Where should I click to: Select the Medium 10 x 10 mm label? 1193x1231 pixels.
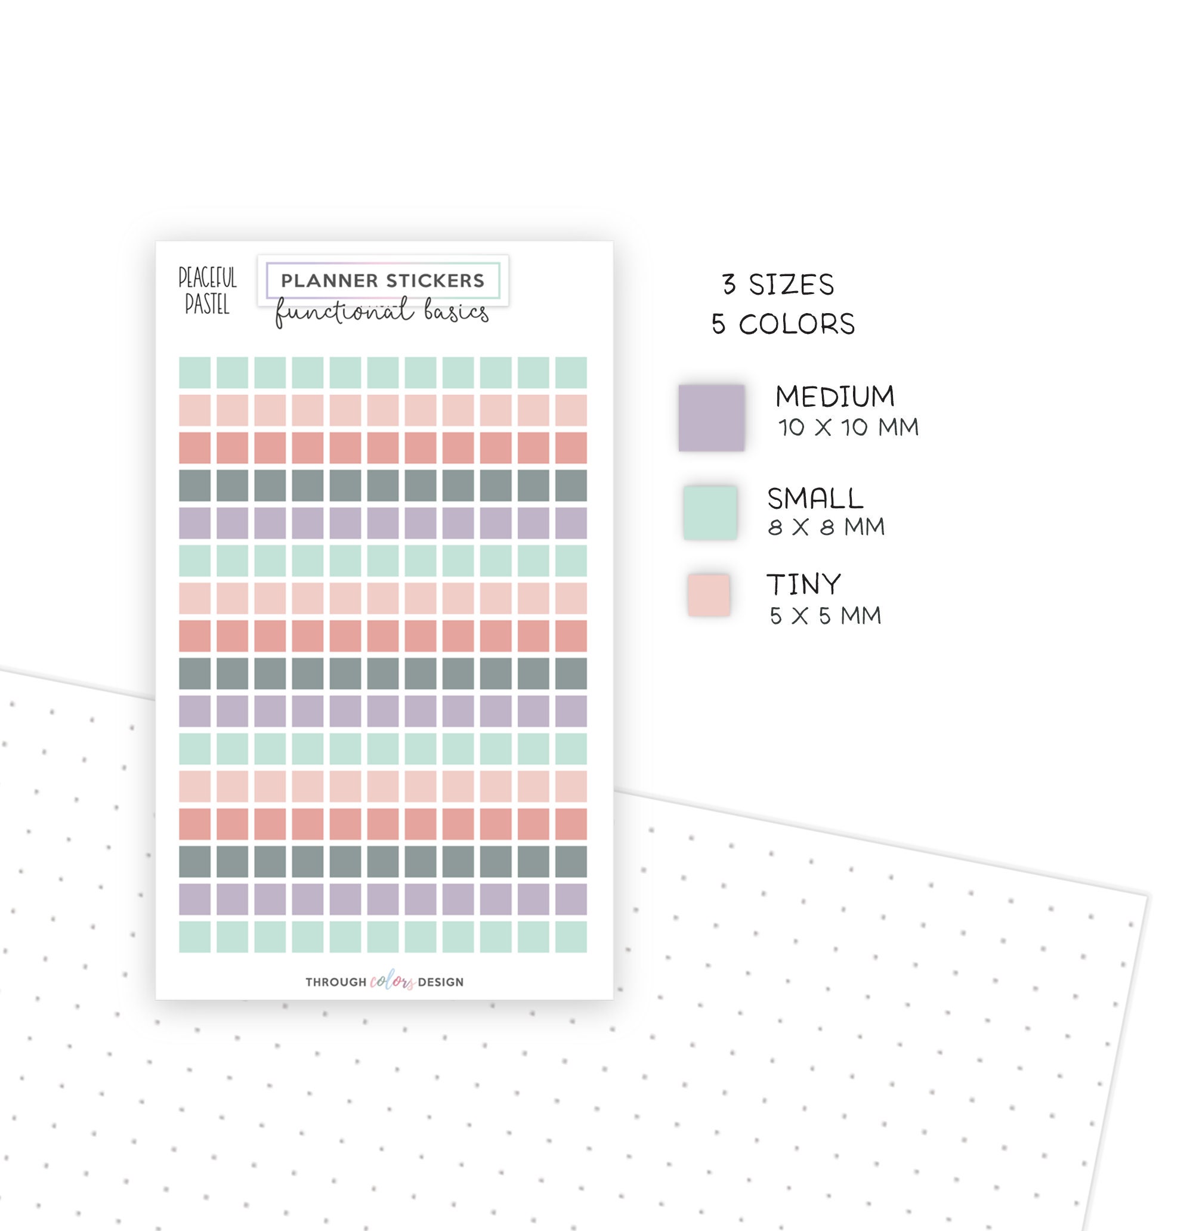click(x=847, y=411)
